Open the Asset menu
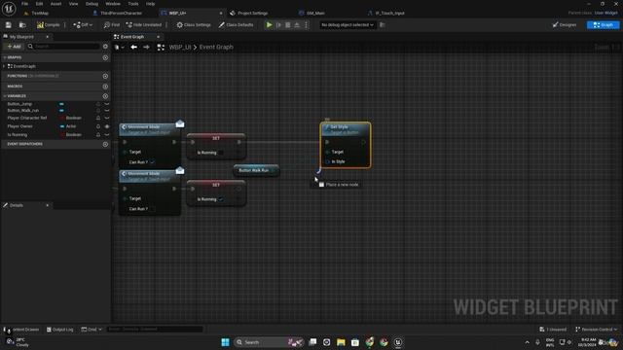This screenshot has height=350, width=623. (56, 4)
